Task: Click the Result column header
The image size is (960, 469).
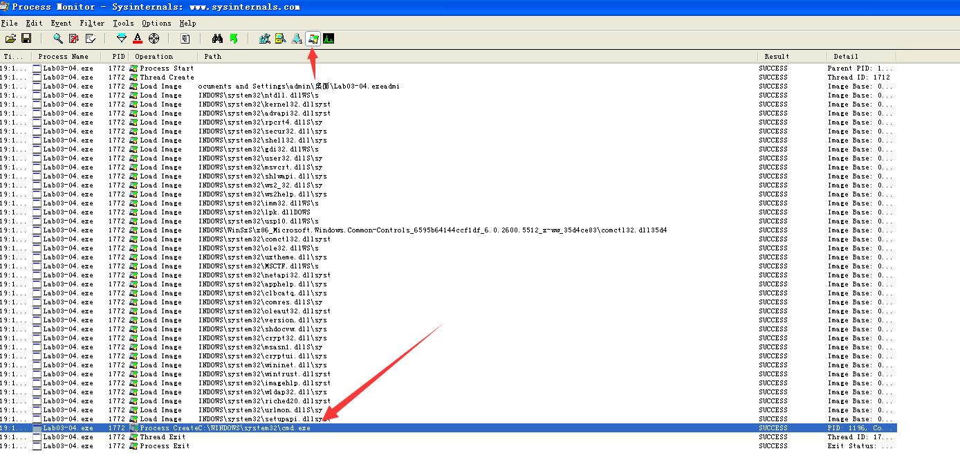Action: (793, 57)
